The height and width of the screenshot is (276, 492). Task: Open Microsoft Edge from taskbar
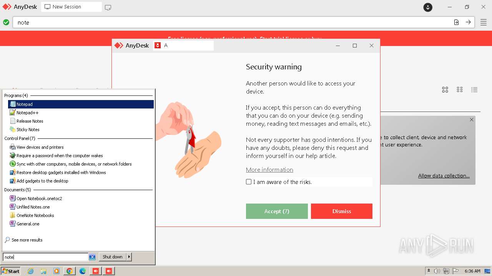pyautogui.click(x=83, y=271)
